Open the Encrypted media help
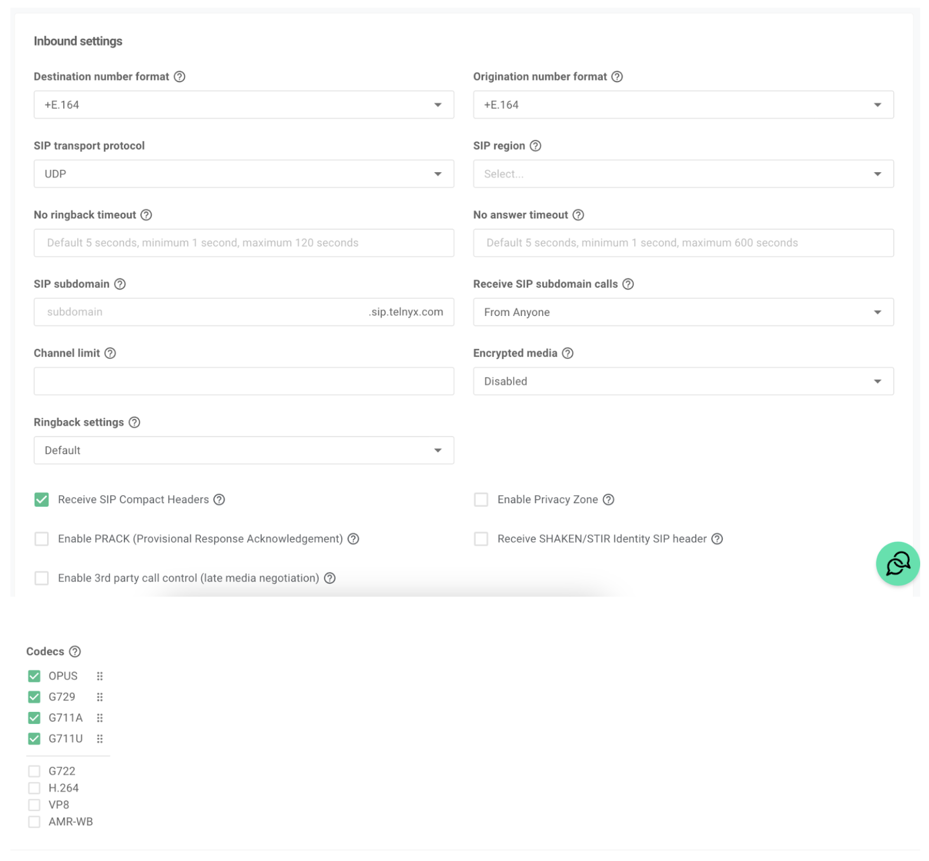 pyautogui.click(x=568, y=354)
